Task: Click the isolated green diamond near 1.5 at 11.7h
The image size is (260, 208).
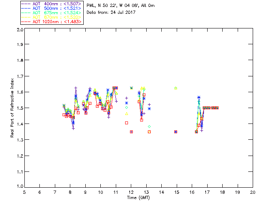Action: [x=126, y=108]
